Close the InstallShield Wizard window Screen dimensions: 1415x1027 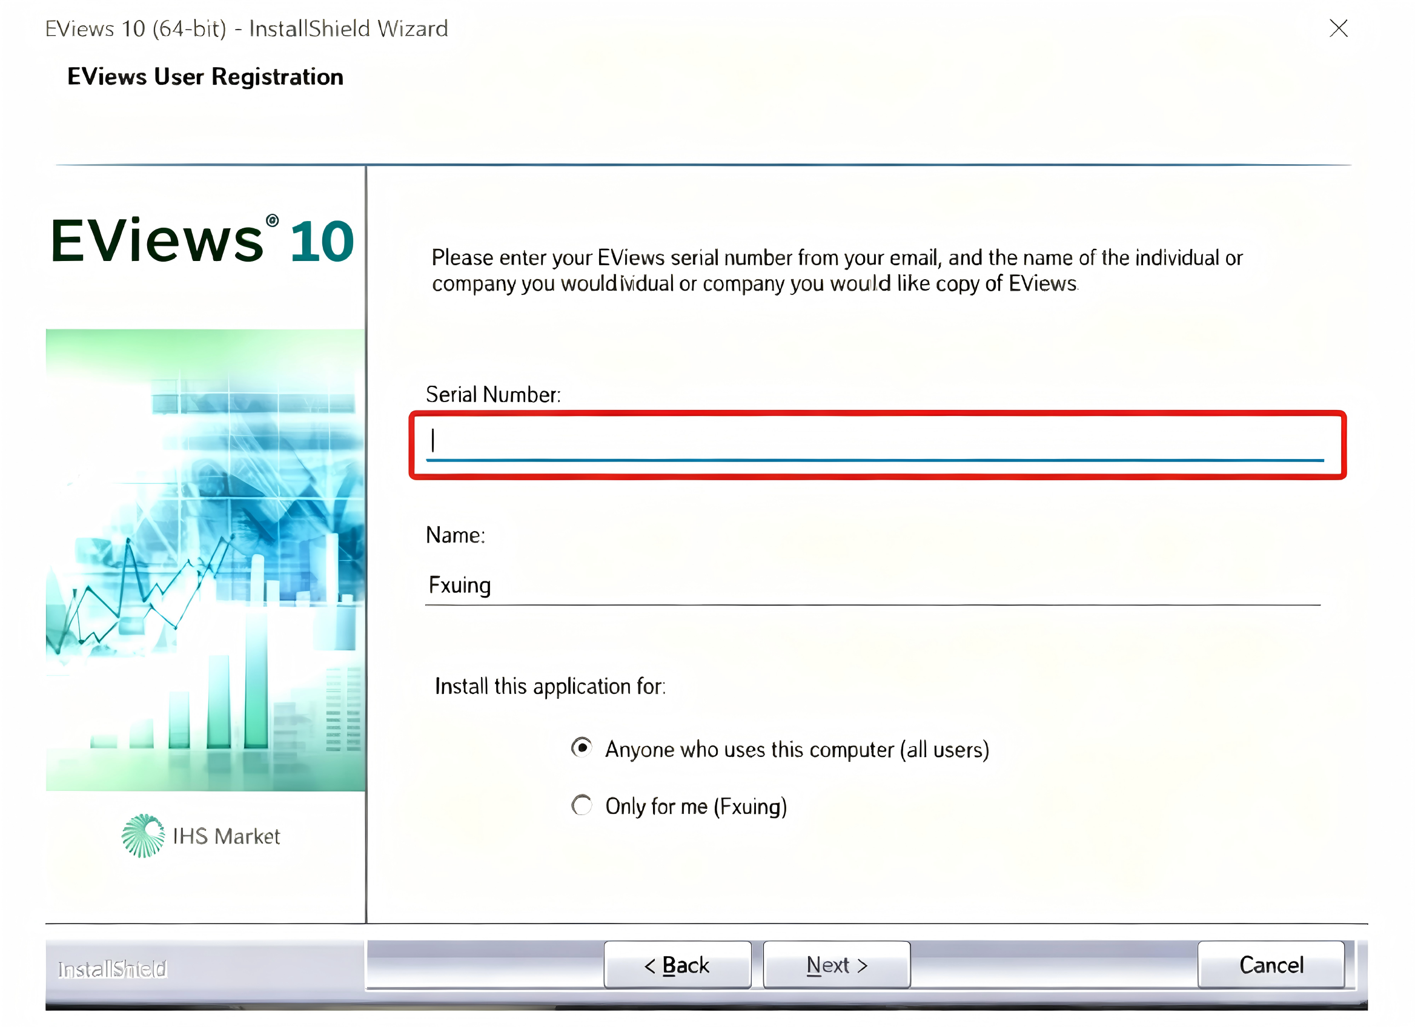coord(1339,28)
